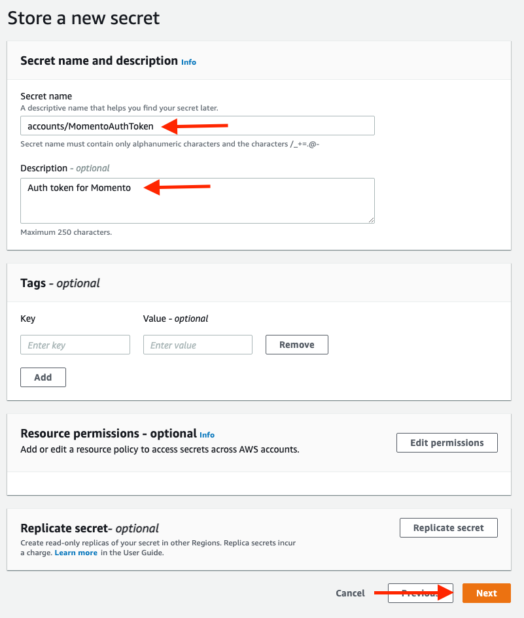Click the tag Value input field
The width and height of the screenshot is (524, 618).
pos(198,345)
